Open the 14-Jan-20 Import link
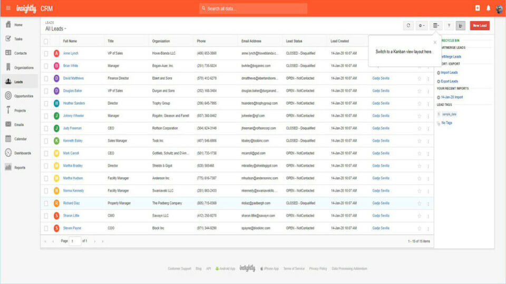Screen dimensions: 506x284 452,97
